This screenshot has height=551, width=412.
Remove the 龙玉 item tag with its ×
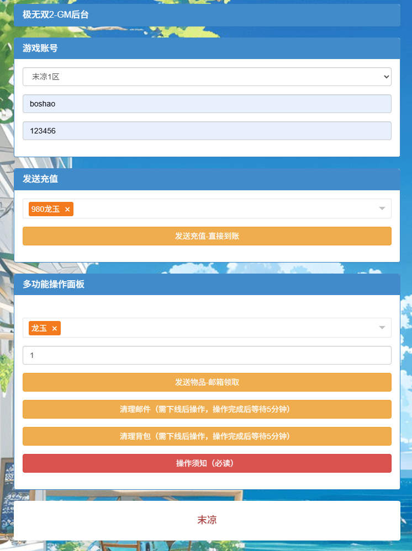55,329
